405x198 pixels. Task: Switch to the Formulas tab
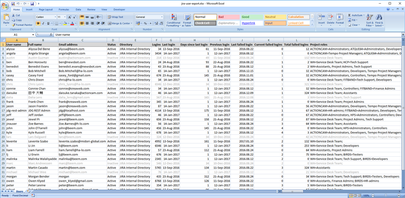(64, 10)
